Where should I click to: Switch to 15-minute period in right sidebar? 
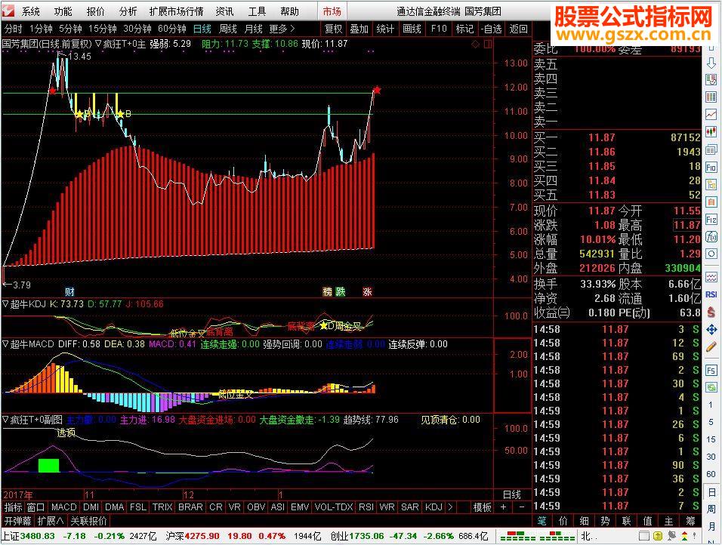[x=711, y=439]
